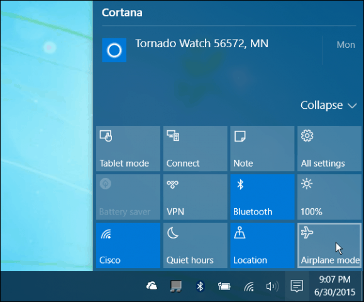Image resolution: width=364 pixels, height=302 pixels.
Task: Enable Quiet hours tile
Action: (196, 245)
